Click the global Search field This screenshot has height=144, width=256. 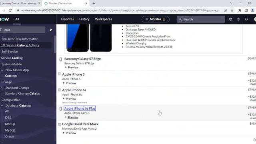point(201,19)
